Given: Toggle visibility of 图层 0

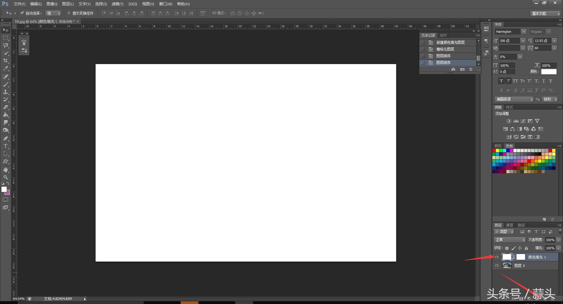Looking at the screenshot, I should (x=496, y=266).
